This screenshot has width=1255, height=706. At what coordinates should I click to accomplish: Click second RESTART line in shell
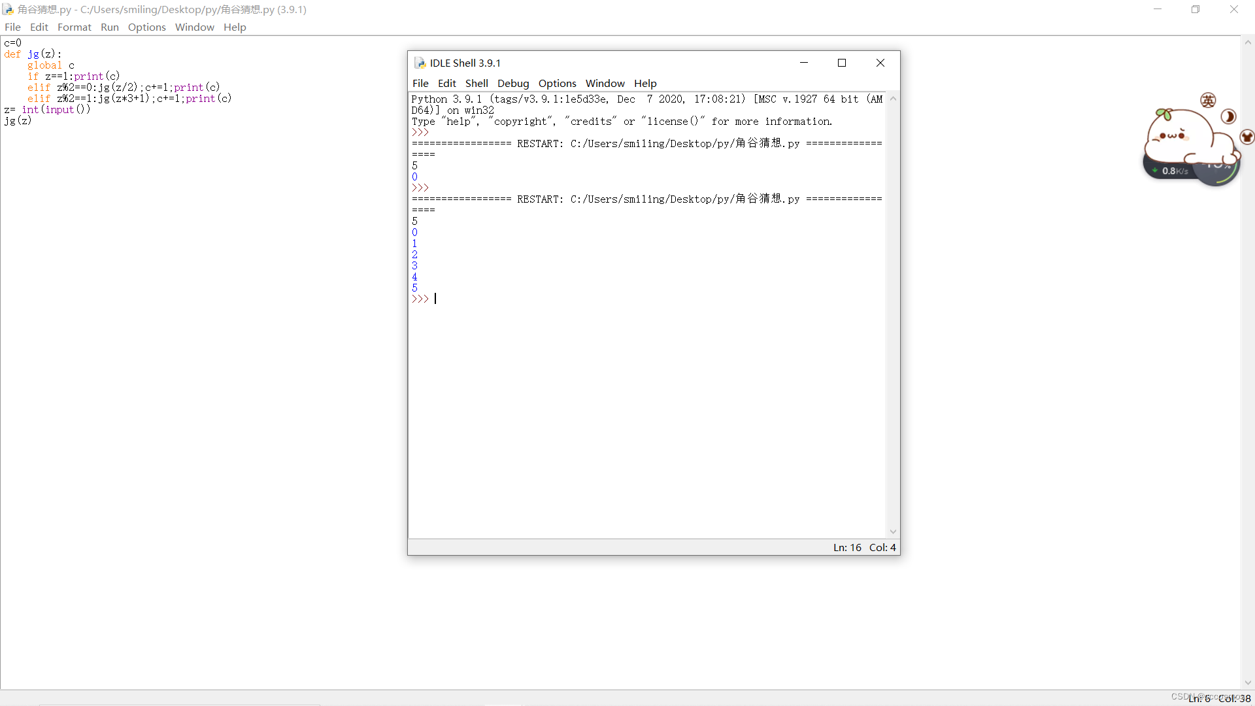click(x=647, y=199)
